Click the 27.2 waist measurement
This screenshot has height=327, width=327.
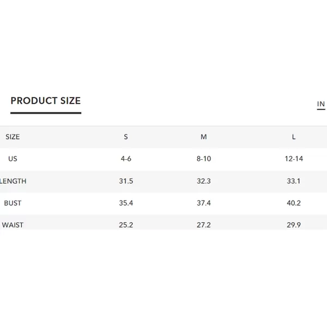click(x=204, y=225)
